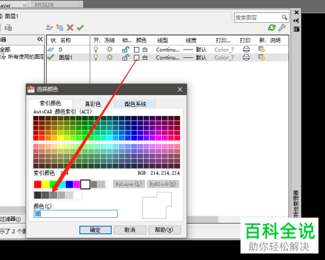Click 冻结 column header
The height and width of the screenshot is (260, 325).
109,40
